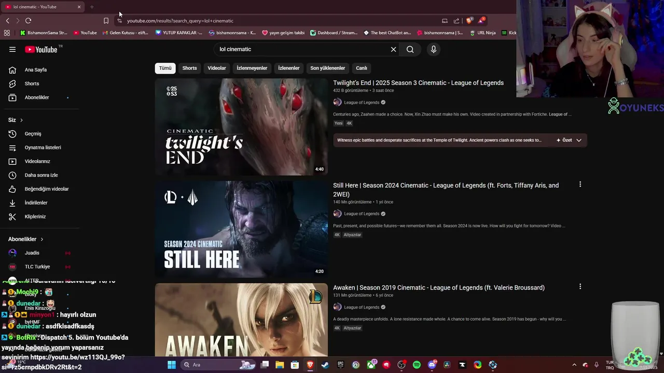Click the magnifier search button
The width and height of the screenshot is (664, 373).
410,49
